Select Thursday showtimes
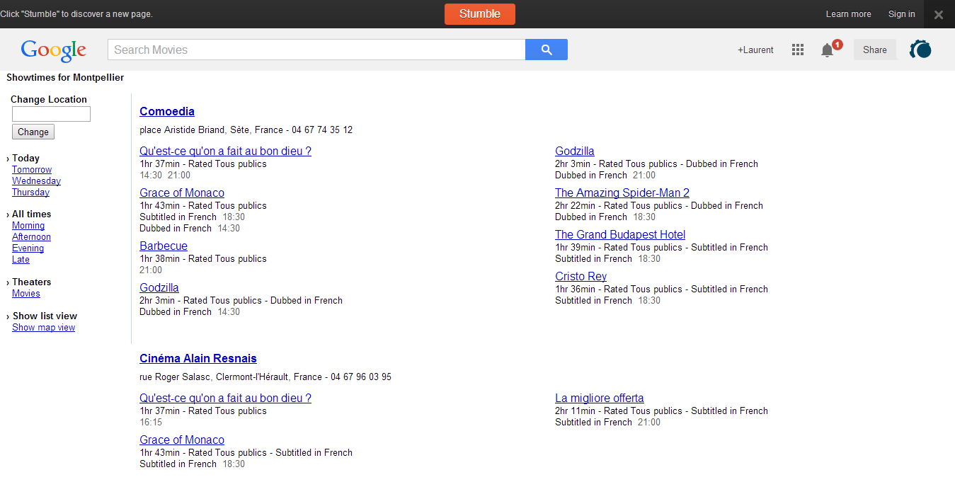This screenshot has width=955, height=482. [30, 193]
